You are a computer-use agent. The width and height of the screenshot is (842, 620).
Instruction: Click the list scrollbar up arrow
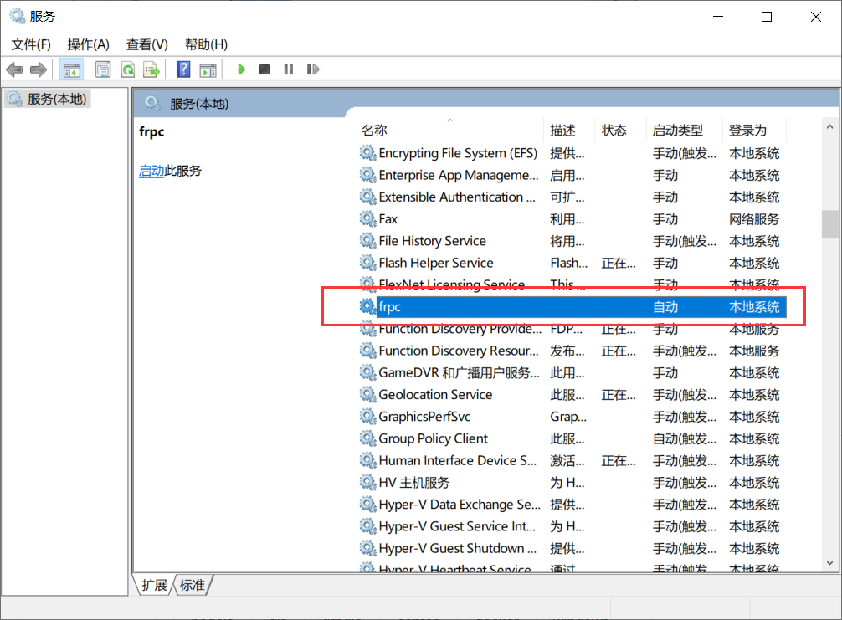[x=829, y=127]
